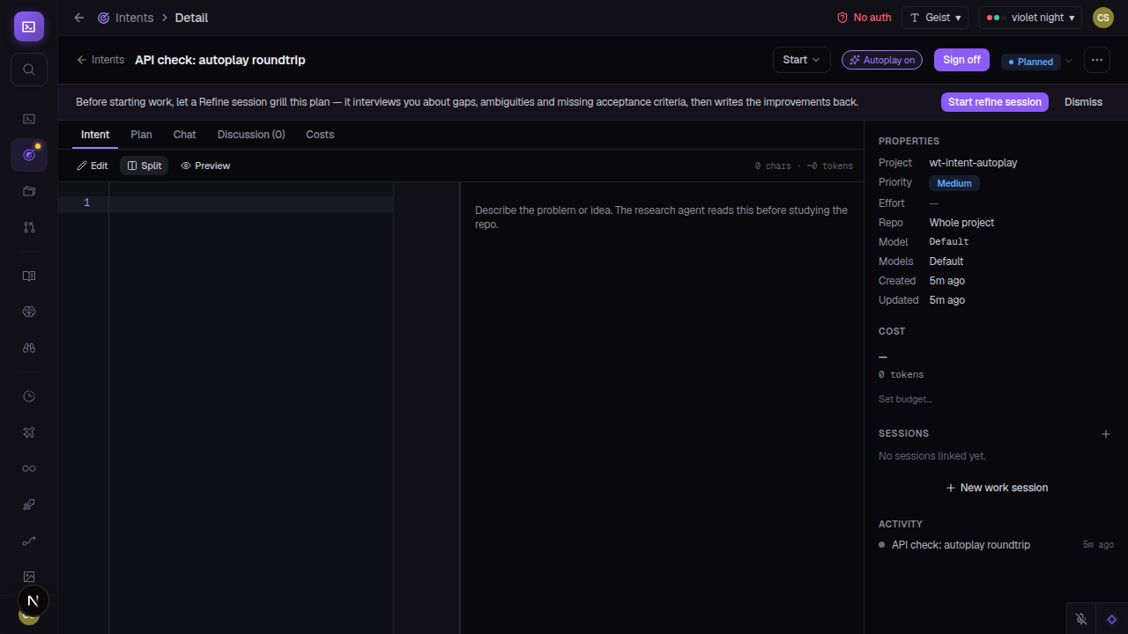Image resolution: width=1128 pixels, height=634 pixels.
Task: Open the infinity loop icon in the sidebar
Action: coord(29,468)
